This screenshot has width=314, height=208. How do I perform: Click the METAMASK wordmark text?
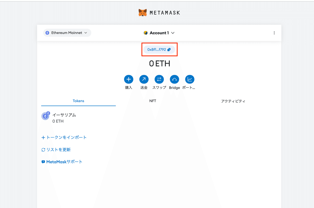[165, 13]
